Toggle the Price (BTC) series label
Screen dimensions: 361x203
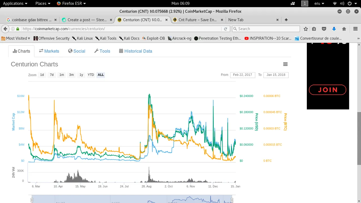coord(285,122)
